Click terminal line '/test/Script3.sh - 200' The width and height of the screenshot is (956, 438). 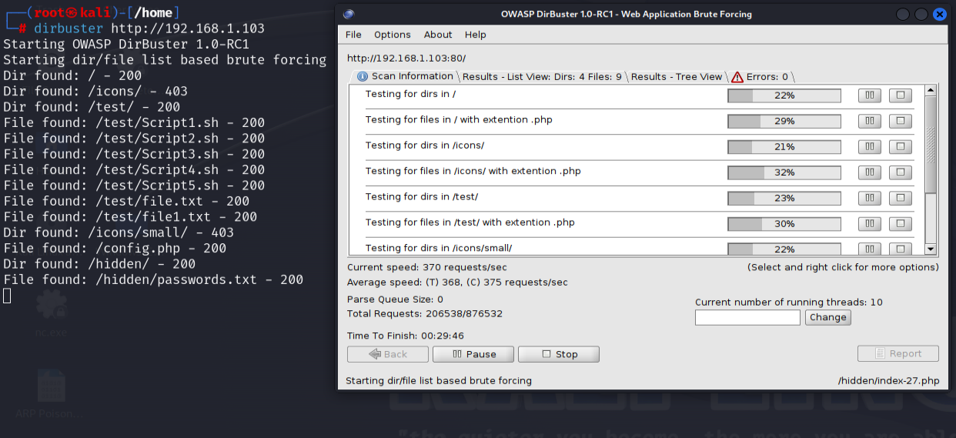tap(134, 154)
